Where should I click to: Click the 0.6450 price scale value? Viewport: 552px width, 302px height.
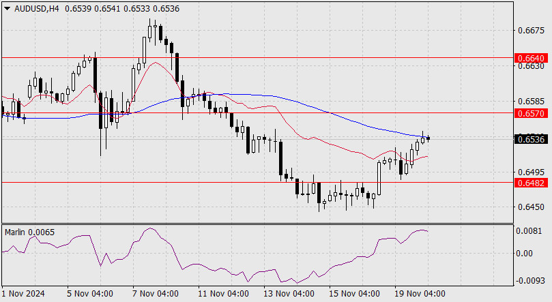coord(531,207)
